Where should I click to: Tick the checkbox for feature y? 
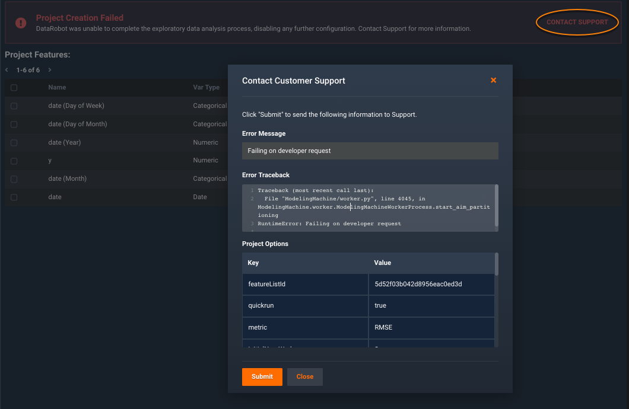click(14, 161)
